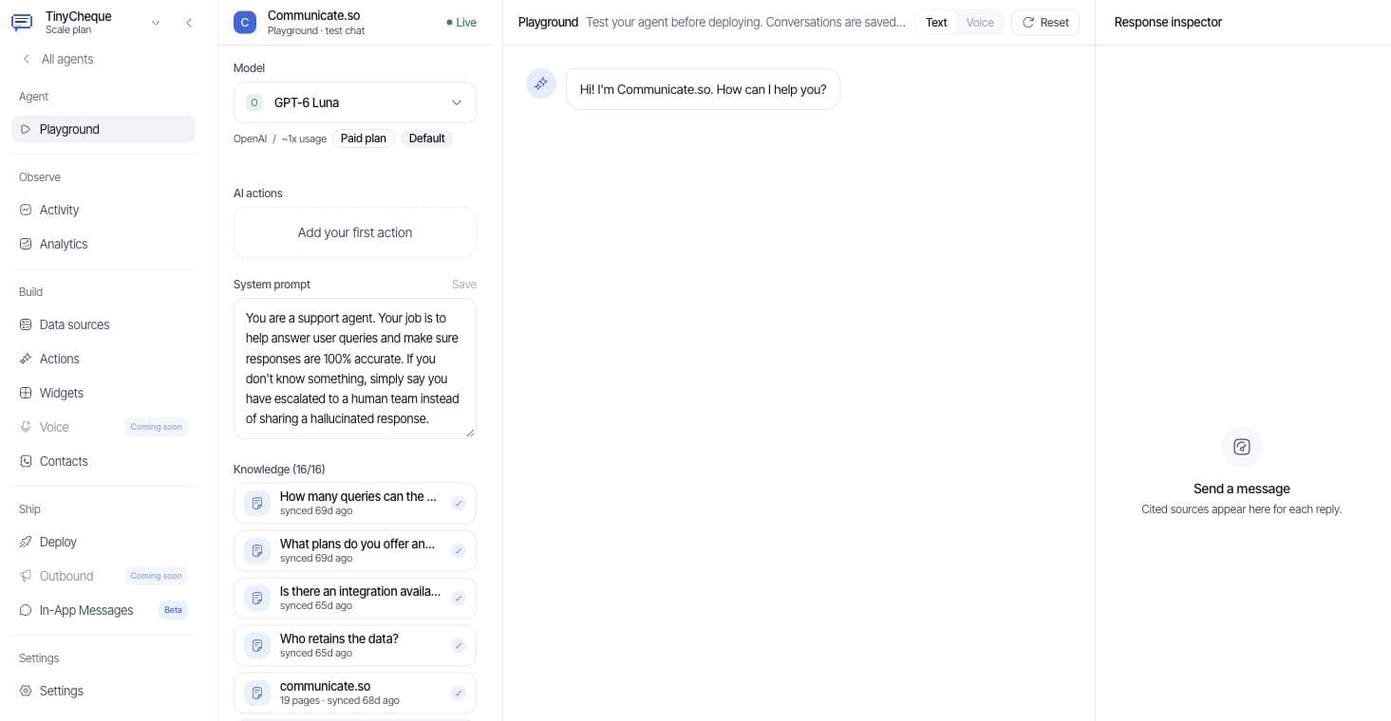Screen dimensions: 1391x721
Task: Click the Live status indicator
Action: click(461, 23)
